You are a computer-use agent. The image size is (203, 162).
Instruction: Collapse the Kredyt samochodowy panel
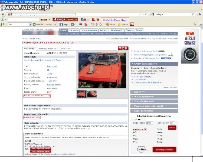pos(154,64)
